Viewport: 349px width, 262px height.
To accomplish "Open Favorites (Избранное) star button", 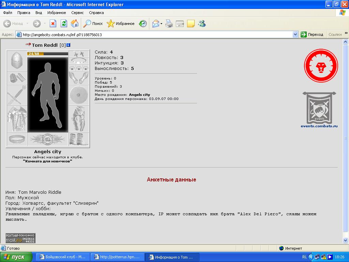I will pyautogui.click(x=121, y=24).
